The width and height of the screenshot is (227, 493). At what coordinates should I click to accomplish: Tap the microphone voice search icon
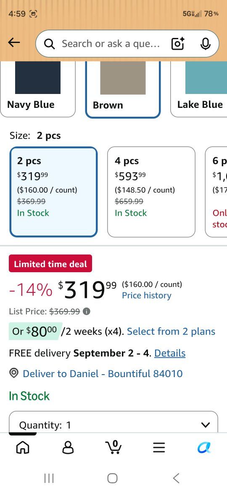206,44
